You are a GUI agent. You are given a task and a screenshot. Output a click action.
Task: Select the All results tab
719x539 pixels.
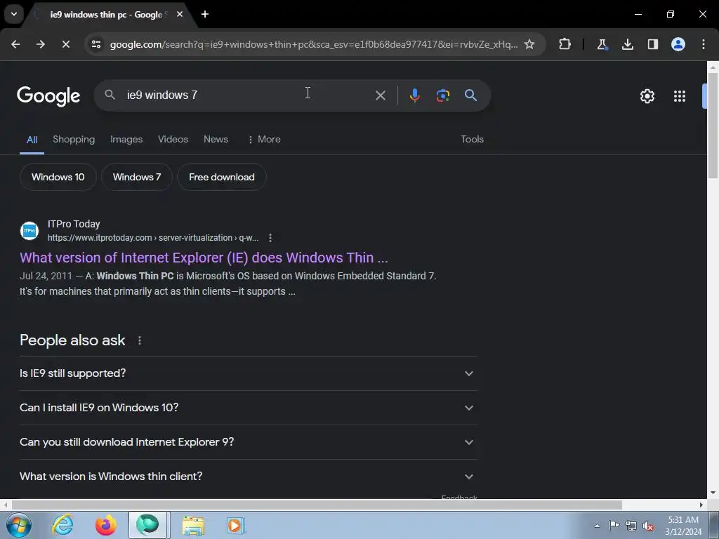pos(32,140)
